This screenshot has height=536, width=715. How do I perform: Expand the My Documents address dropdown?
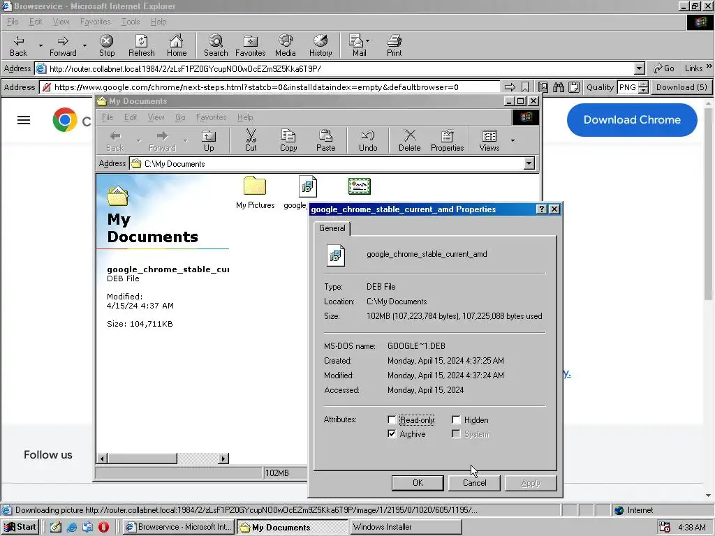[529, 163]
